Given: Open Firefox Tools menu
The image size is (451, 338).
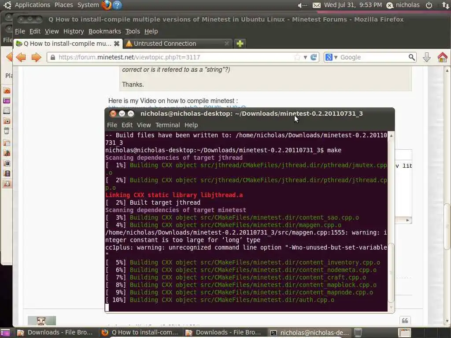Looking at the screenshot, I should [x=133, y=31].
